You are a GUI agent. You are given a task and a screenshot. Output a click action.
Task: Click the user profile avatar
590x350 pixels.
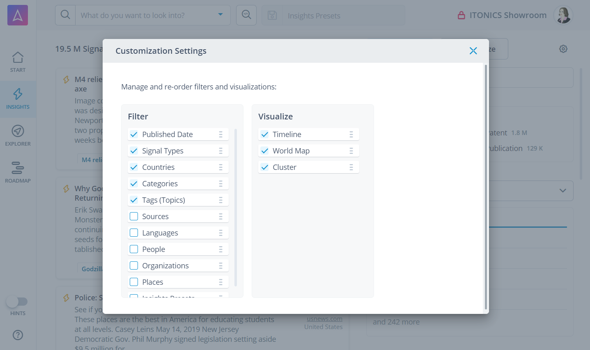(x=563, y=15)
